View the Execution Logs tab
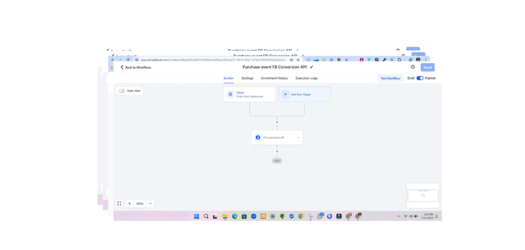 pyautogui.click(x=307, y=78)
